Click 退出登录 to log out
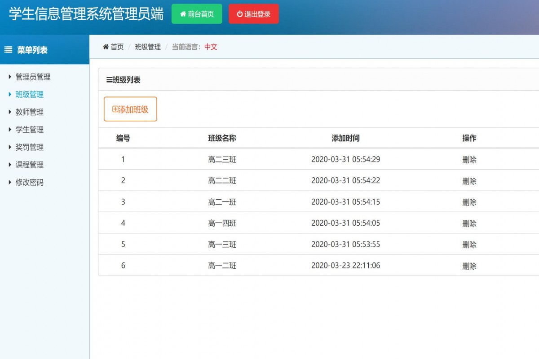The image size is (539, 359). click(254, 13)
